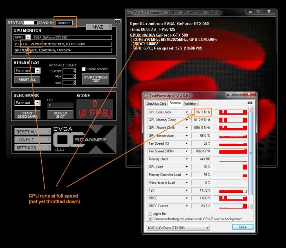Click the 1594.0 MHz shader clock value
Screen dimensions: 286x248
[201, 128]
